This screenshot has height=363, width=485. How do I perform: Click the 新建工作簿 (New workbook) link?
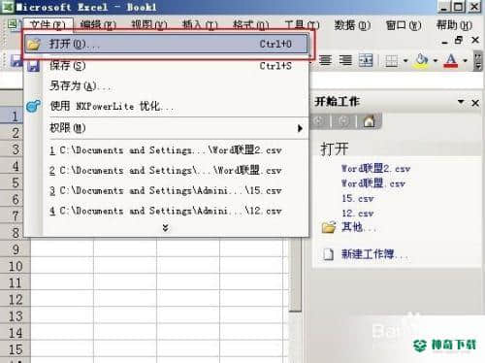pos(374,254)
